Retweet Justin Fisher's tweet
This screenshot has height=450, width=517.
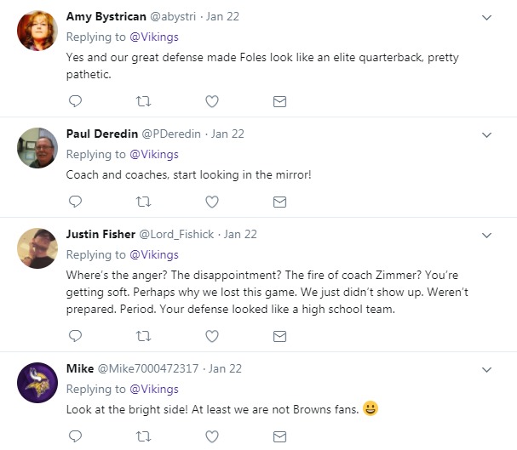pos(144,336)
